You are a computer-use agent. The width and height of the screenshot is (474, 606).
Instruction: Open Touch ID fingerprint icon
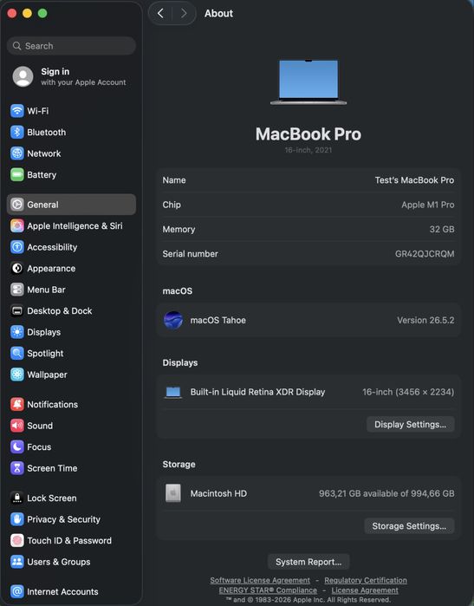(x=17, y=540)
